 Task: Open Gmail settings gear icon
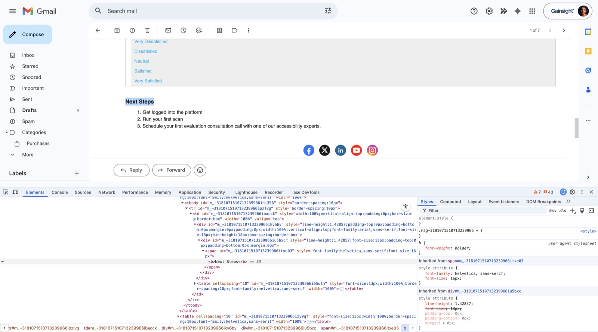pos(489,11)
